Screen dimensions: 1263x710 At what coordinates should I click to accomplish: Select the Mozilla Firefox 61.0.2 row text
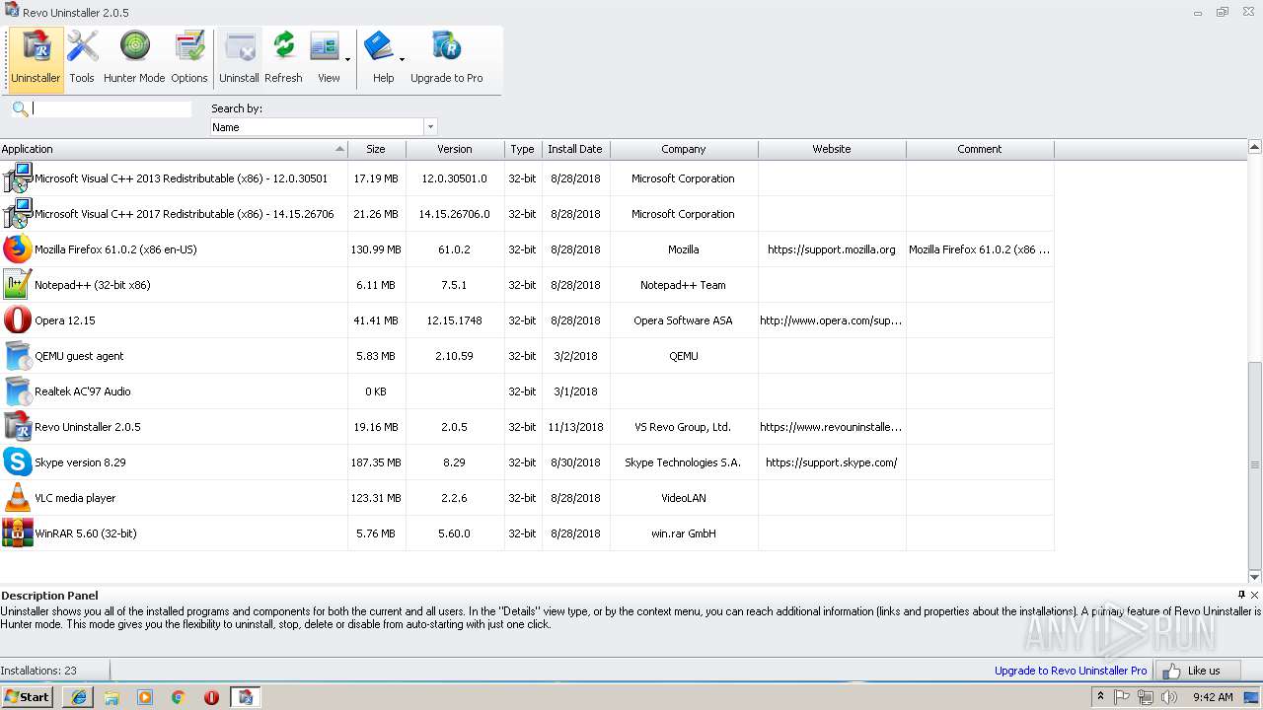pos(115,249)
